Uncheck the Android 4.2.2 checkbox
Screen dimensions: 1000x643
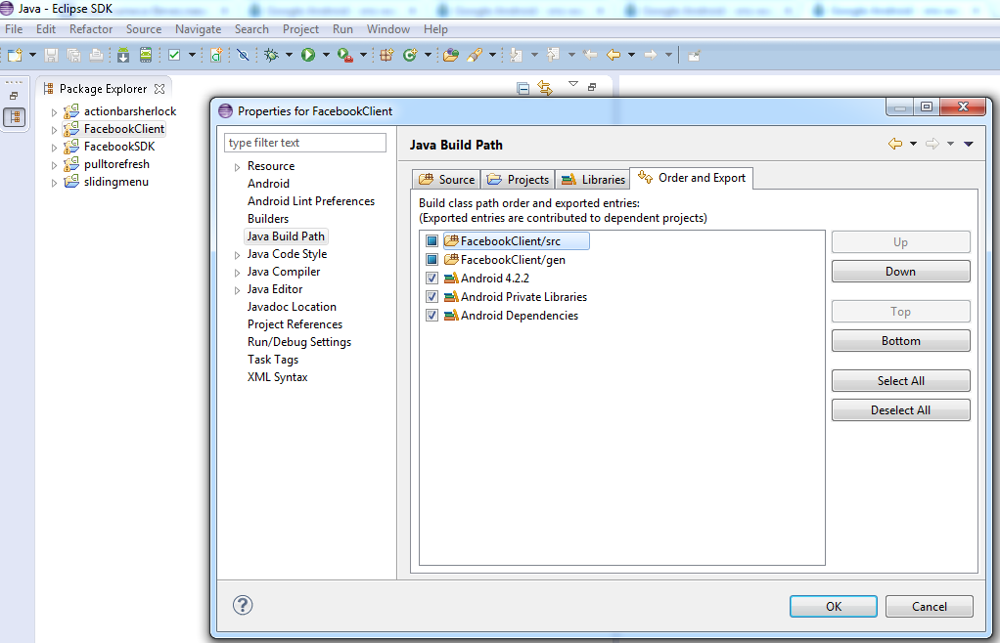[x=432, y=279]
